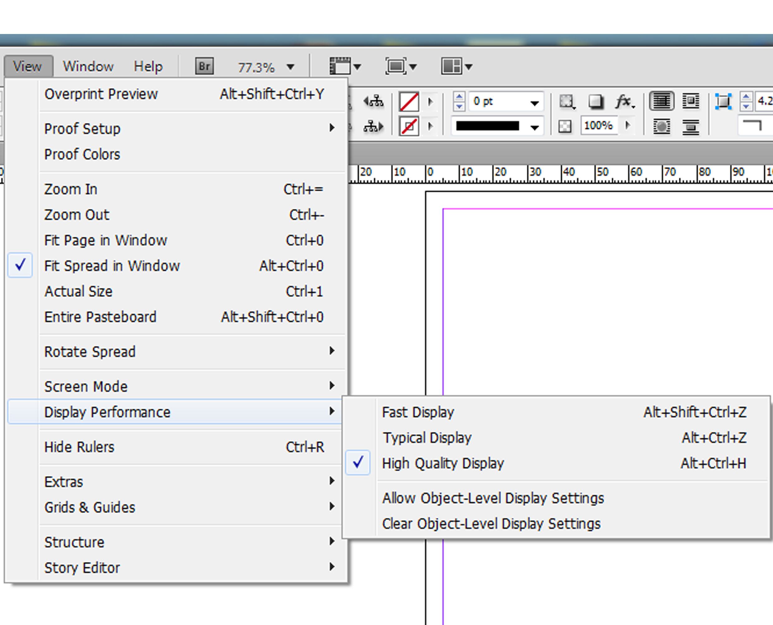
Task: Select the No text wrap icon
Action: point(661,101)
